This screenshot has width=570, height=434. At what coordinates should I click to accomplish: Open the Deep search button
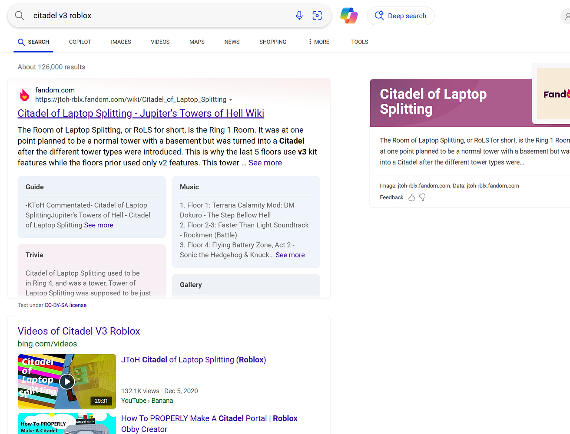[401, 16]
